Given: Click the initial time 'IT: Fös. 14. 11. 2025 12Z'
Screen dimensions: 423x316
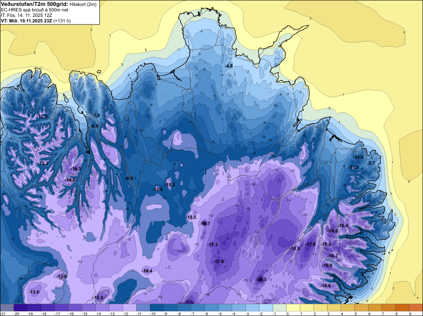Looking at the screenshot, I should pos(26,15).
